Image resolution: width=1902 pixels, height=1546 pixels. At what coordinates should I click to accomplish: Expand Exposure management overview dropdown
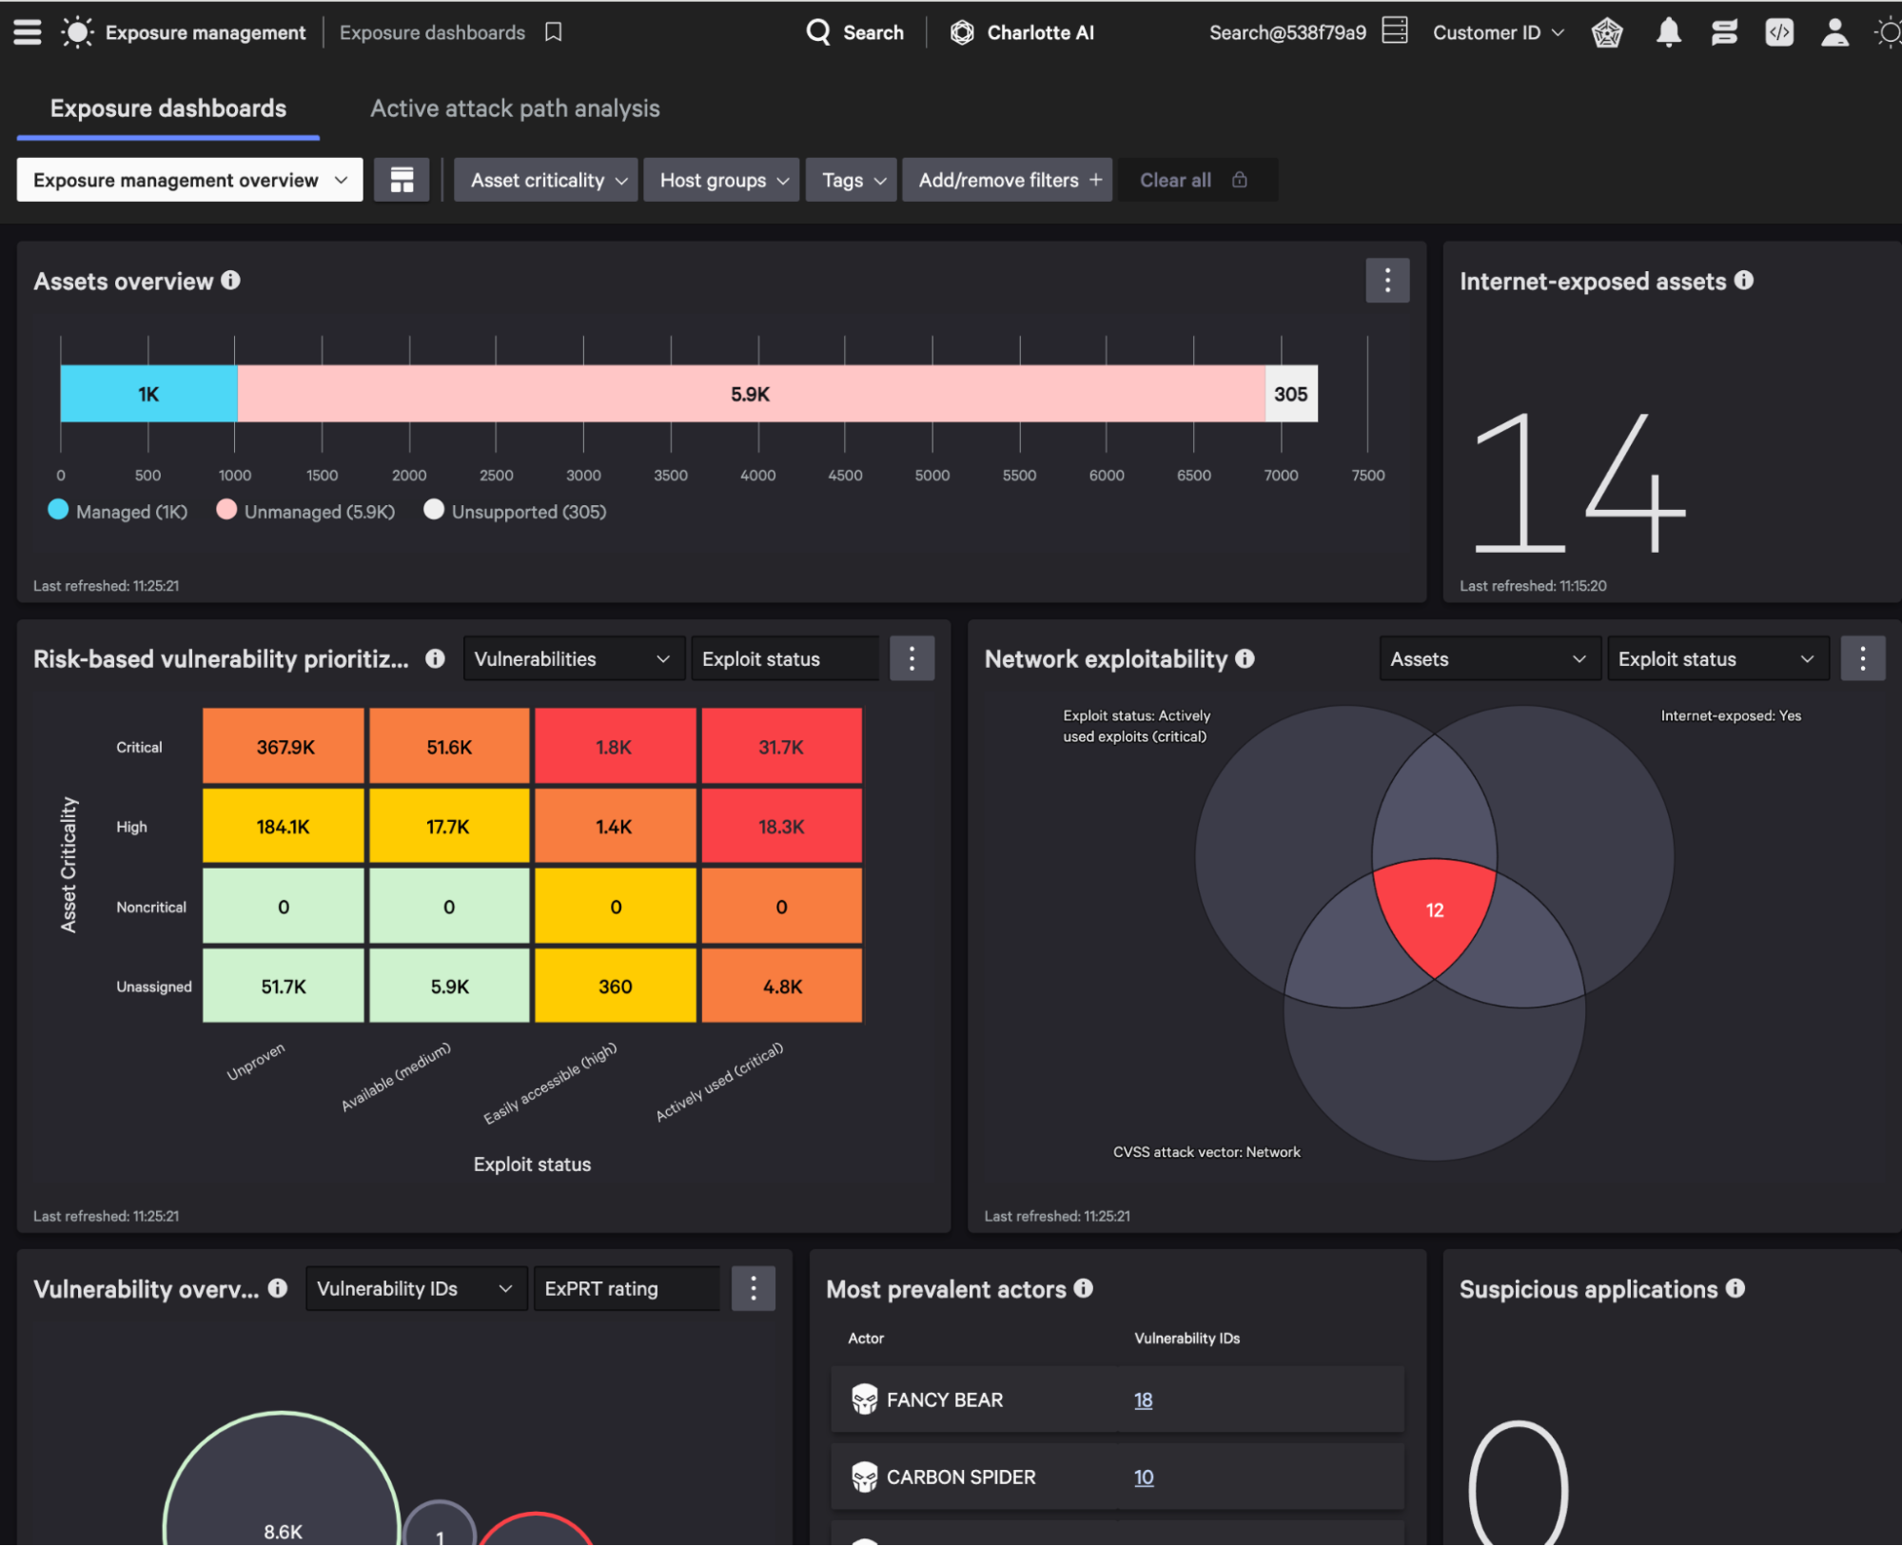coord(189,180)
